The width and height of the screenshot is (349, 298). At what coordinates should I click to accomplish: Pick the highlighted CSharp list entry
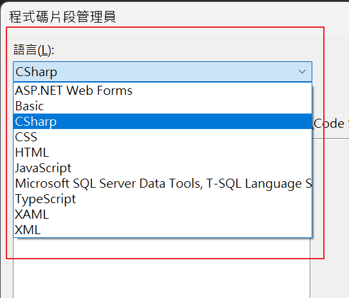pos(162,121)
